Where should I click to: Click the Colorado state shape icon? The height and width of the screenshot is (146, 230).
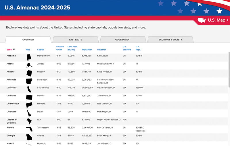coord(29,97)
